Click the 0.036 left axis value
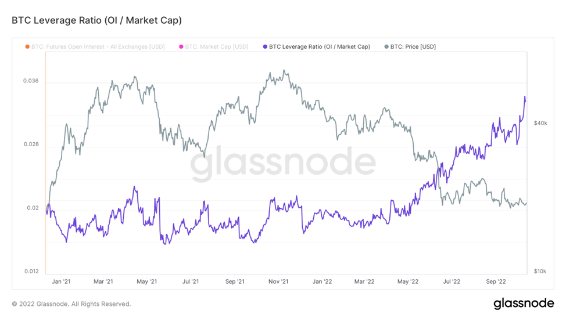 (31, 81)
